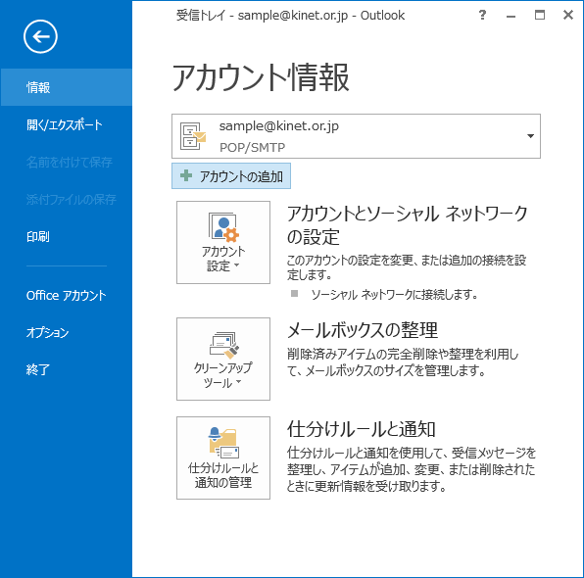This screenshot has width=584, height=578.
Task: Open Office アカウント page
Action: coord(67,295)
